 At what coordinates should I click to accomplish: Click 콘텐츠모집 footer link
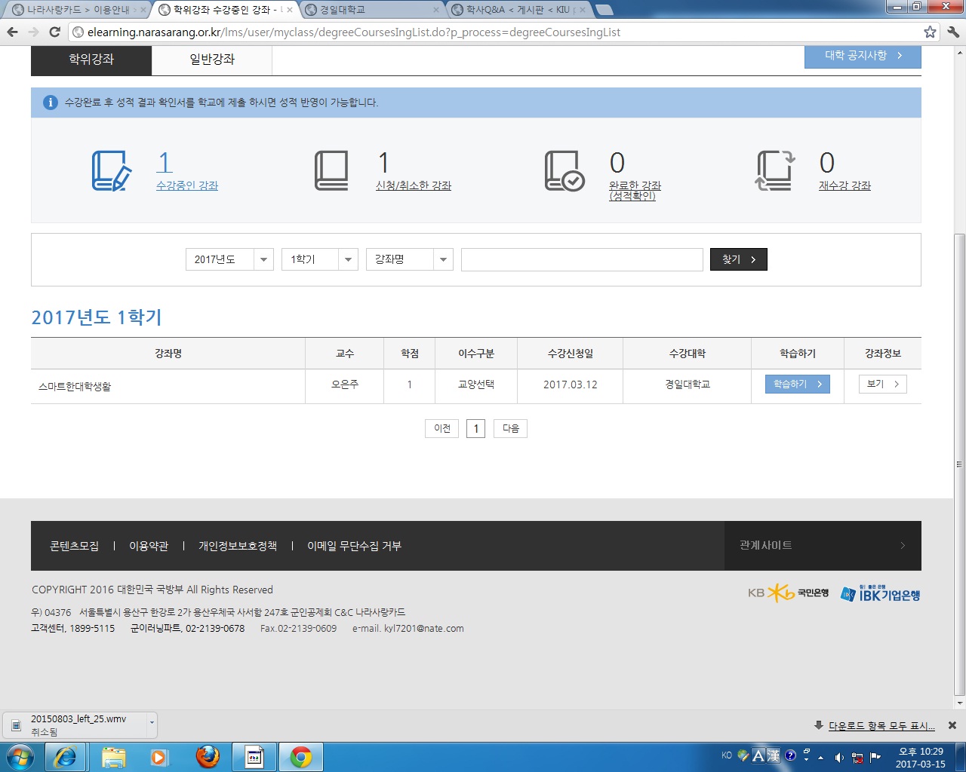[x=74, y=546]
